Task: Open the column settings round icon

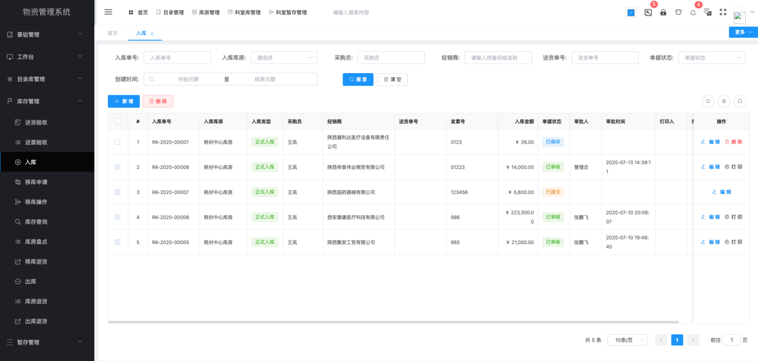Action: pos(724,101)
